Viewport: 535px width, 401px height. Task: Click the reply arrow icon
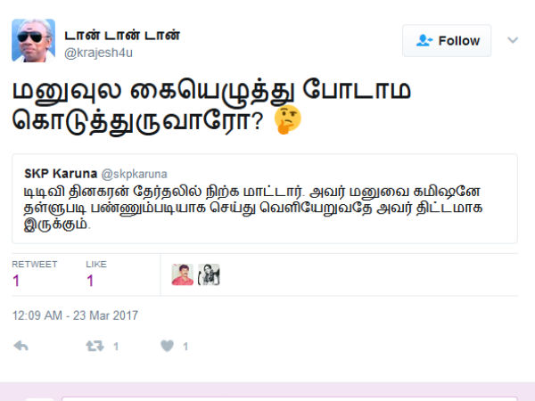coord(21,346)
